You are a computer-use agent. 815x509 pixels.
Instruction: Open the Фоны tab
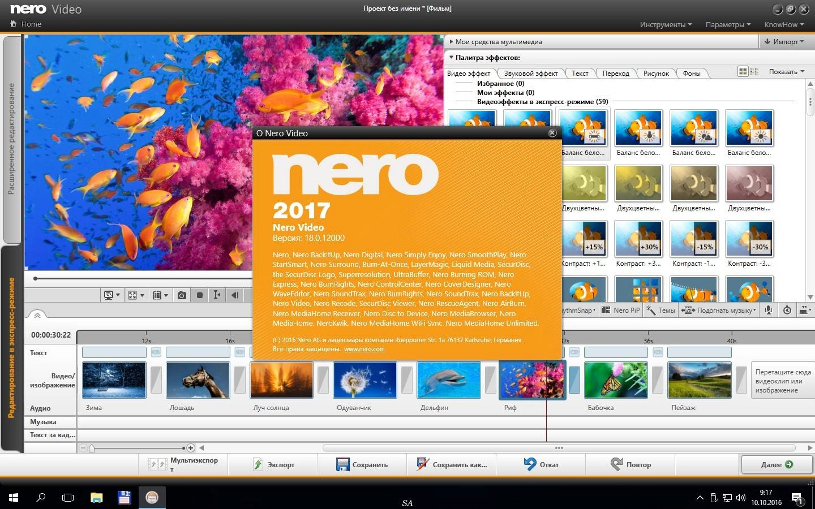tap(692, 73)
